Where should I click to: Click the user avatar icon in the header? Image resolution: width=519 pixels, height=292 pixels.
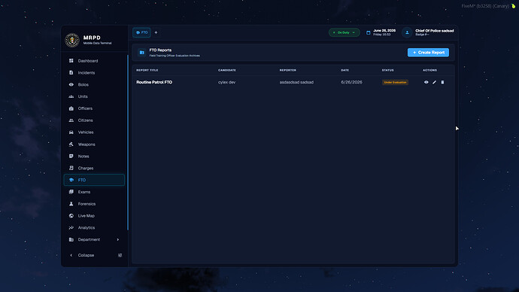coord(407,32)
